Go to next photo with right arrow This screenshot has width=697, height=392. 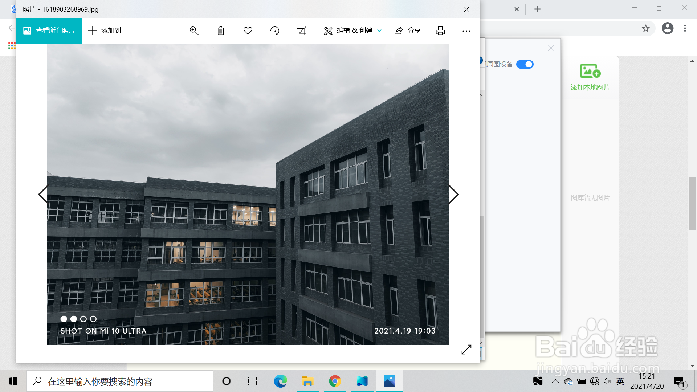[x=454, y=195]
